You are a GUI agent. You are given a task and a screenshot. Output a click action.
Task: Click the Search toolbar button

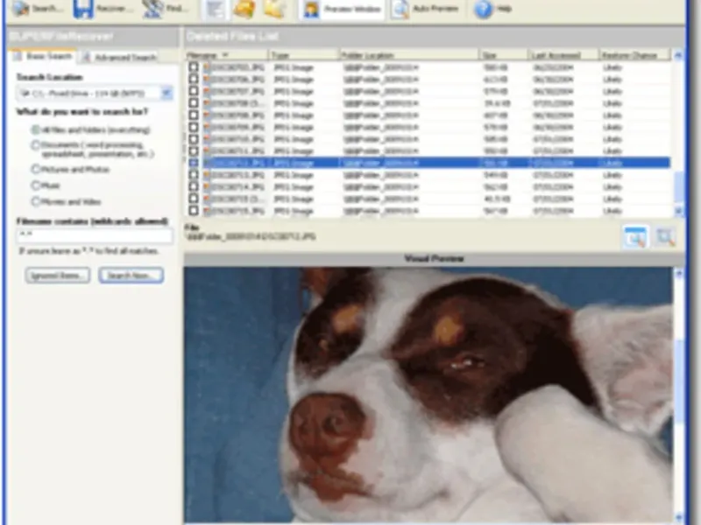37,8
